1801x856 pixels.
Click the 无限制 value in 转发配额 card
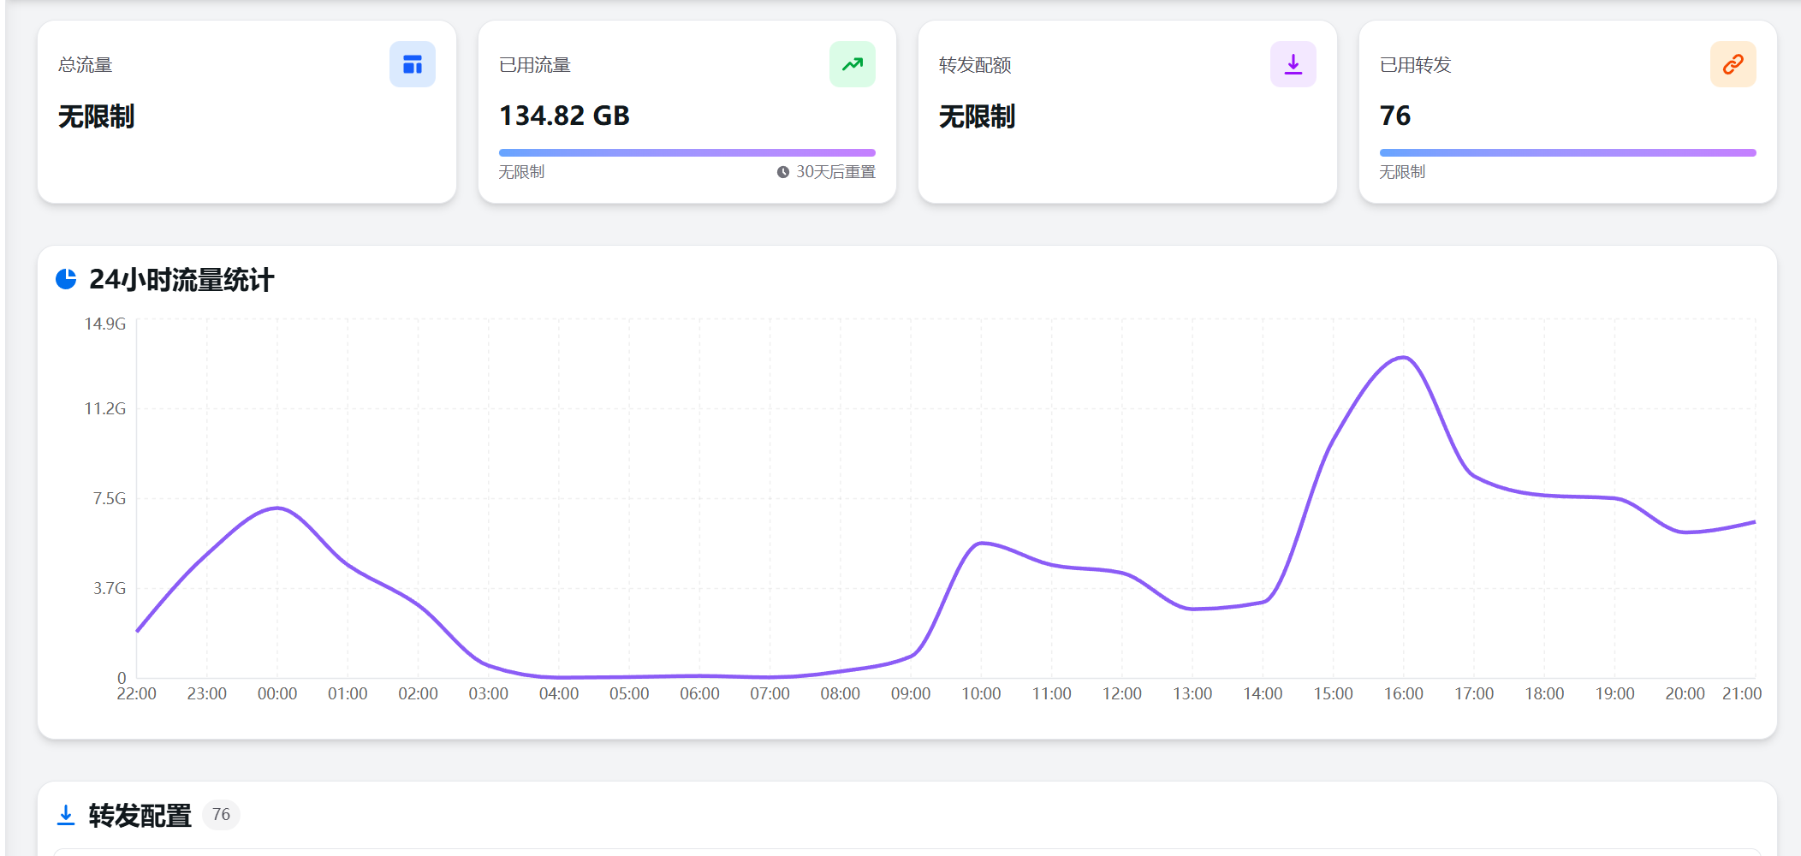click(x=977, y=116)
